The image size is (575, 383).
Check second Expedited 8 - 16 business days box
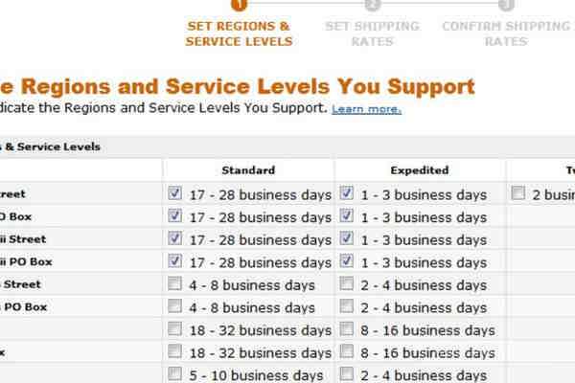[x=347, y=351]
